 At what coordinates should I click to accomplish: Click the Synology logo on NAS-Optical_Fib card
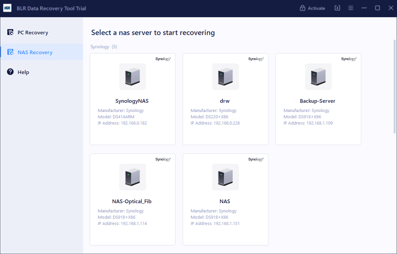(x=163, y=159)
